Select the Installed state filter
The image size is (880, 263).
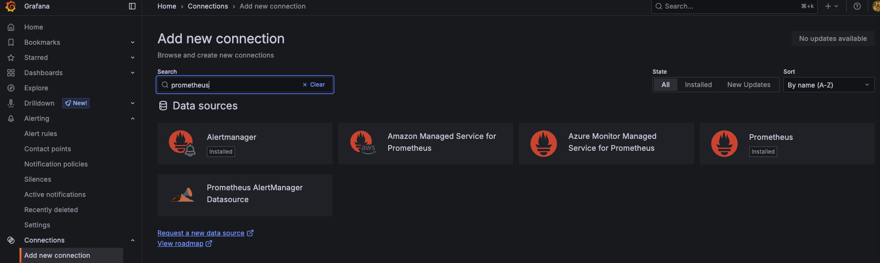(698, 85)
